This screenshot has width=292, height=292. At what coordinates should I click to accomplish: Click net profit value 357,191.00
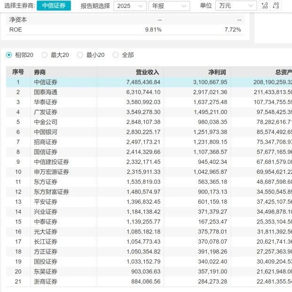[x=213, y=271]
